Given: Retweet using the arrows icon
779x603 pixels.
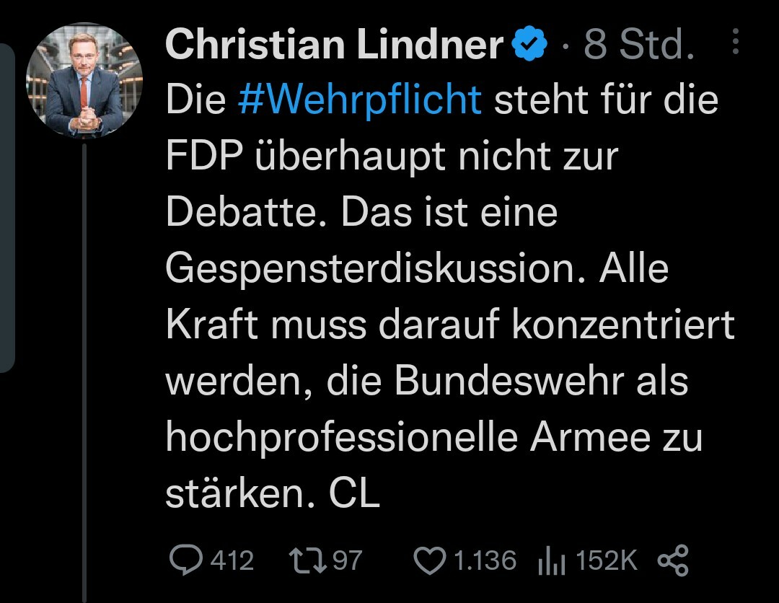Looking at the screenshot, I should click(308, 560).
